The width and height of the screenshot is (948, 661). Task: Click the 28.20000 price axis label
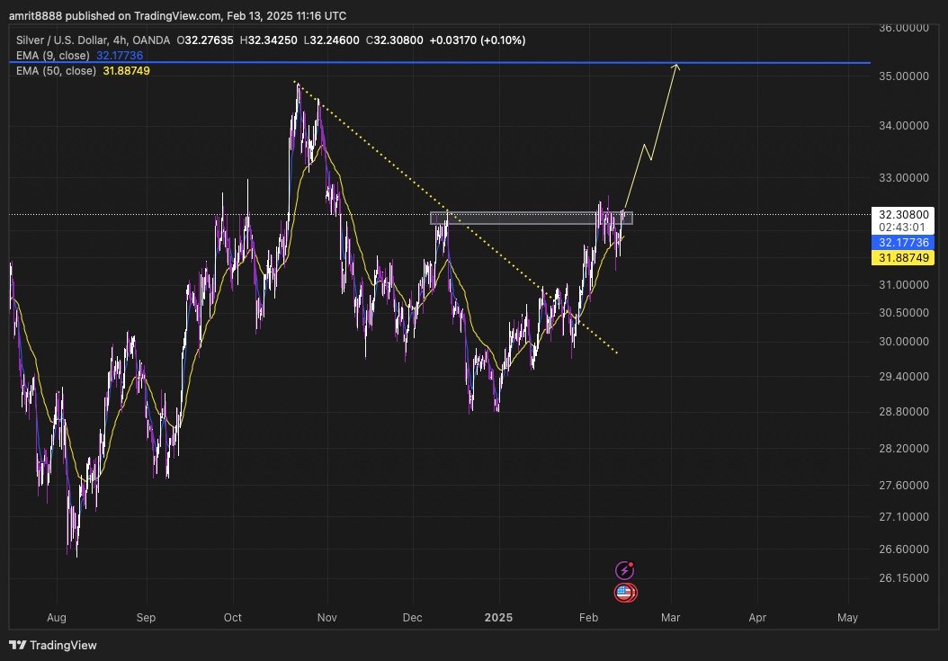tap(903, 449)
